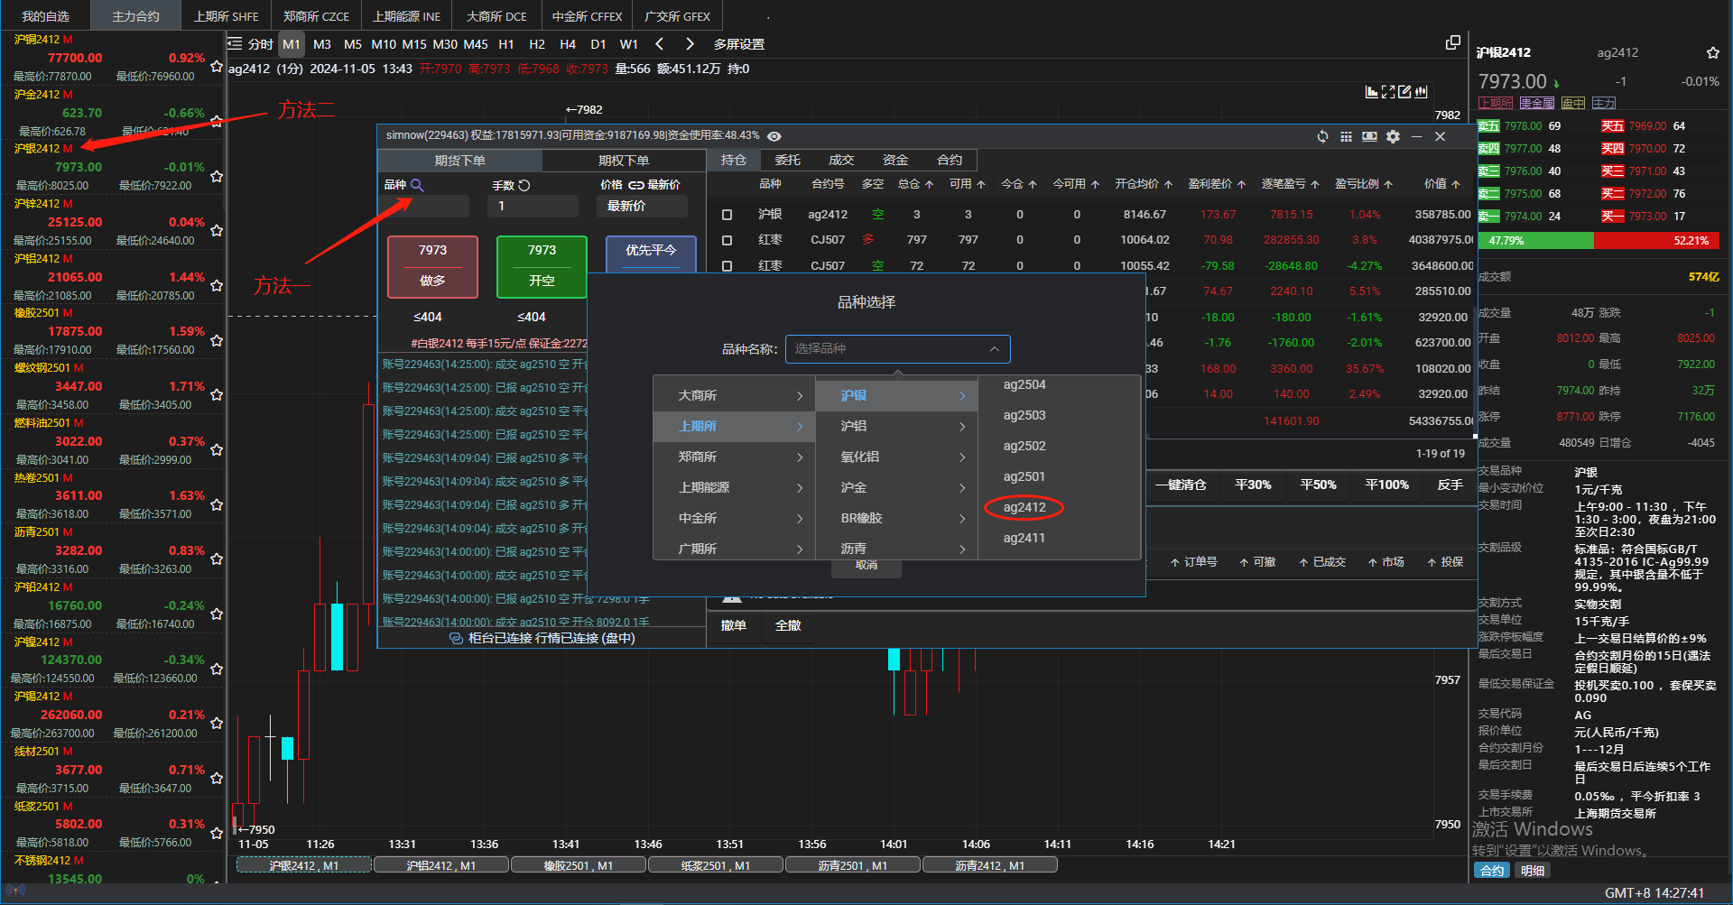Toggle account balance visibility eye icon

pyautogui.click(x=774, y=136)
